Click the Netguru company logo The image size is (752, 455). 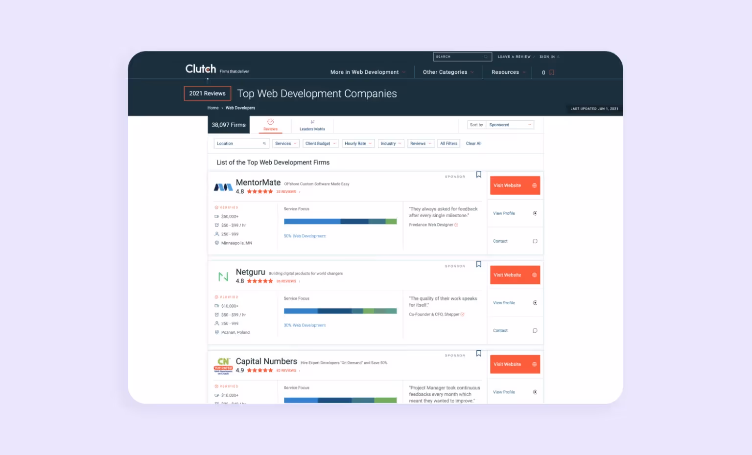pos(223,276)
